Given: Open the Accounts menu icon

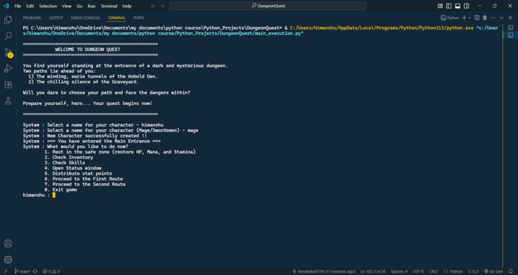Looking at the screenshot, I should [x=8, y=244].
